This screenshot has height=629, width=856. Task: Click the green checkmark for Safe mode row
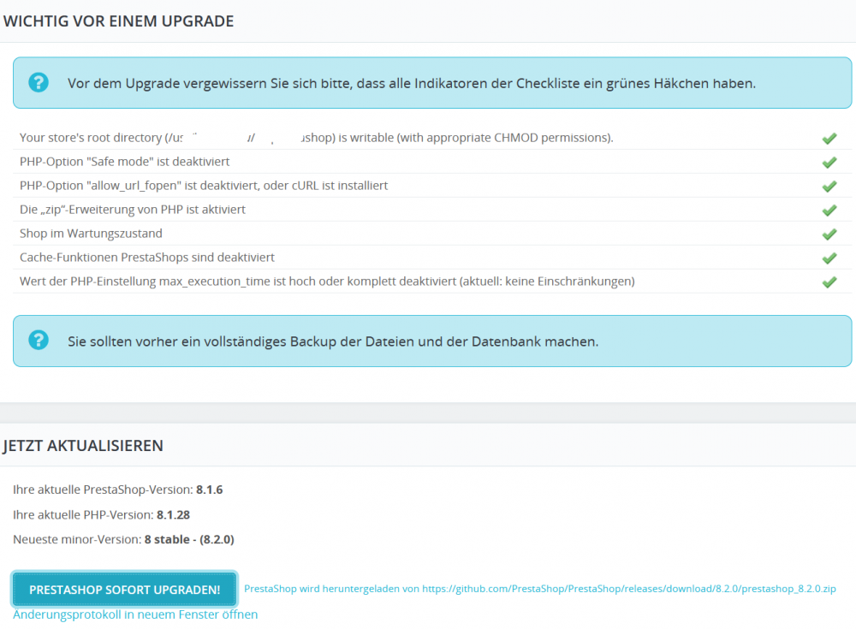pos(829,162)
